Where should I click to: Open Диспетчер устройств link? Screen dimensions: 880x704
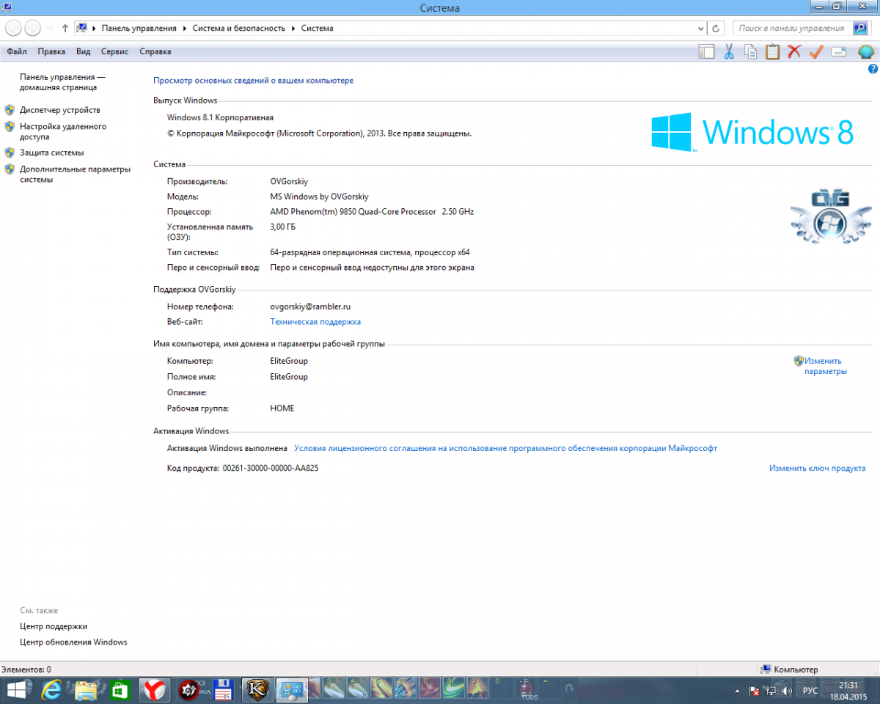pyautogui.click(x=60, y=110)
